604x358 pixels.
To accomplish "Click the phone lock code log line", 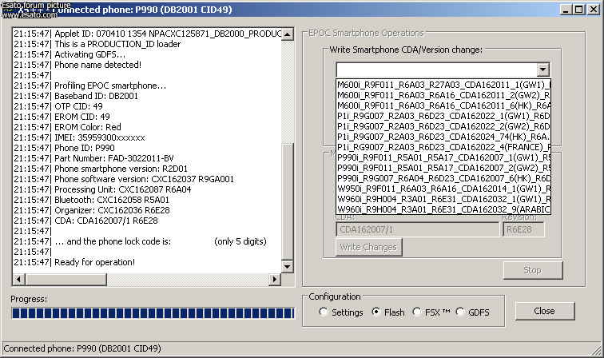I will (x=141, y=241).
